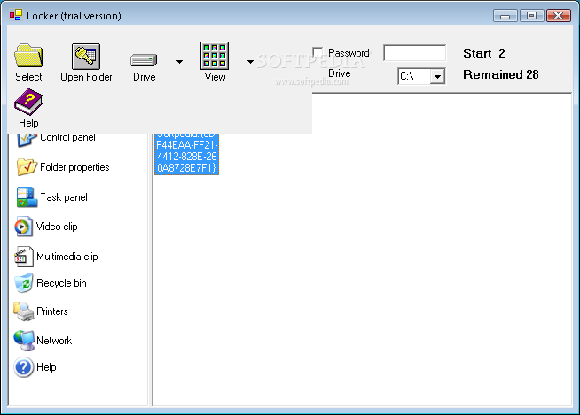Select the Printers icon
The width and height of the screenshot is (580, 415).
pyautogui.click(x=23, y=311)
